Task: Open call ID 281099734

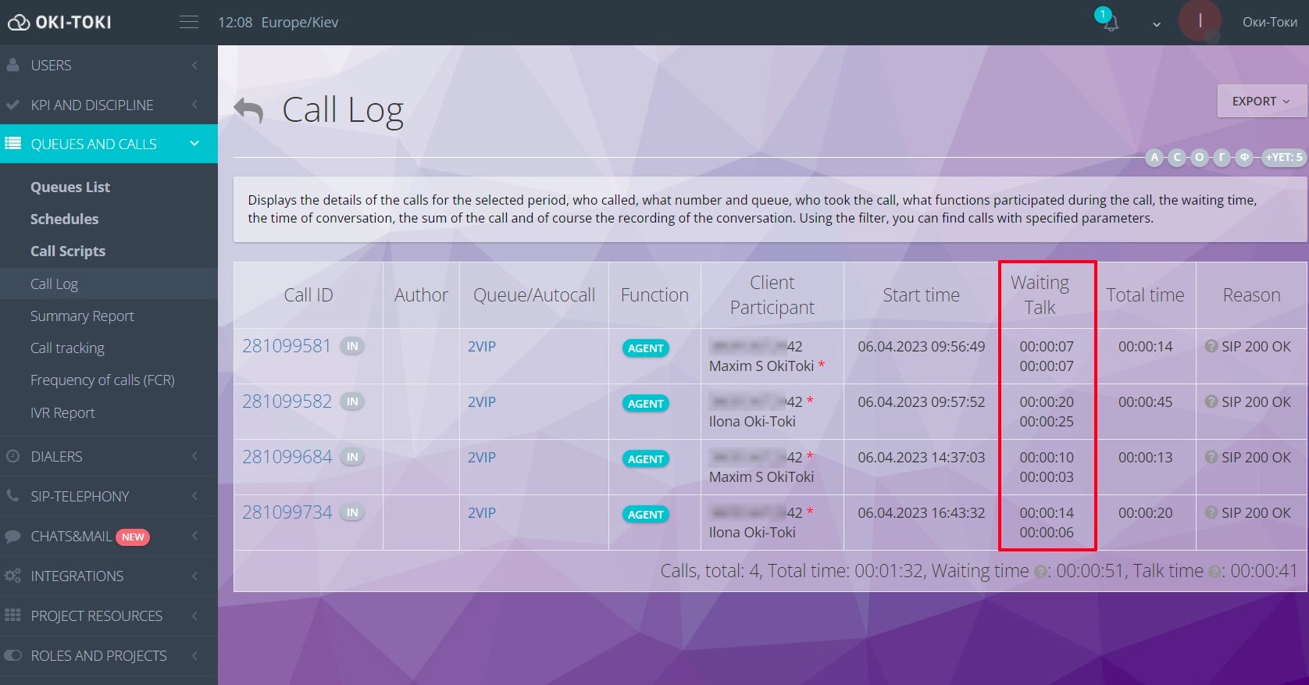Action: point(287,512)
